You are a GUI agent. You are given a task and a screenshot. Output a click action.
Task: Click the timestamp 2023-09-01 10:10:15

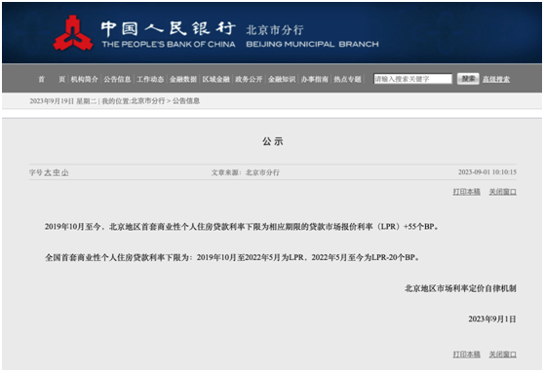487,172
